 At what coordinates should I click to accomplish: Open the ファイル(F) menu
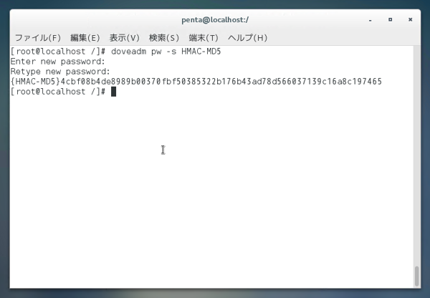[x=38, y=37]
